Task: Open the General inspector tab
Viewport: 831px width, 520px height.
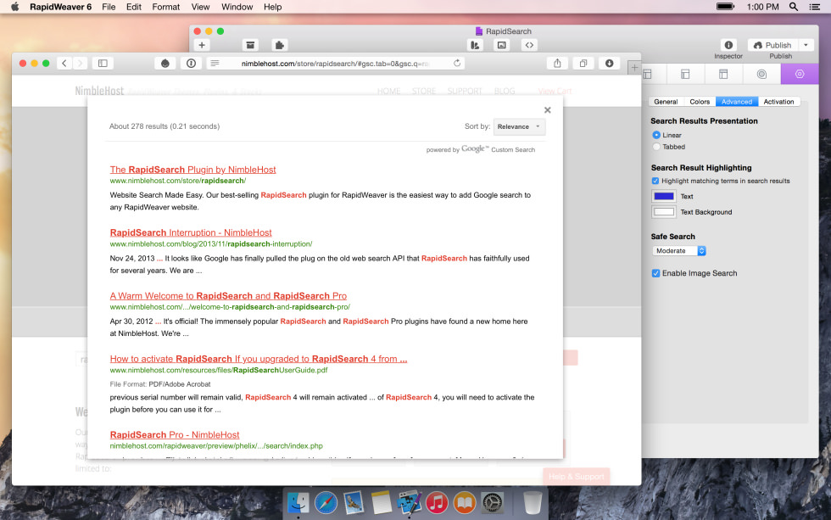Action: pos(666,102)
